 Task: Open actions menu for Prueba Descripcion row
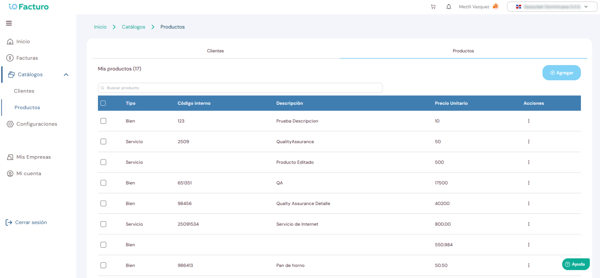click(528, 121)
